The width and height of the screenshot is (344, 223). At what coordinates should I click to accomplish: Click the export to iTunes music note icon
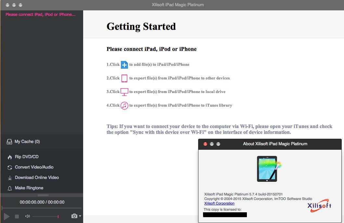(x=124, y=105)
